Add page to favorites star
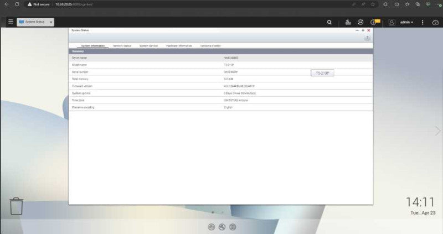 point(373,4)
